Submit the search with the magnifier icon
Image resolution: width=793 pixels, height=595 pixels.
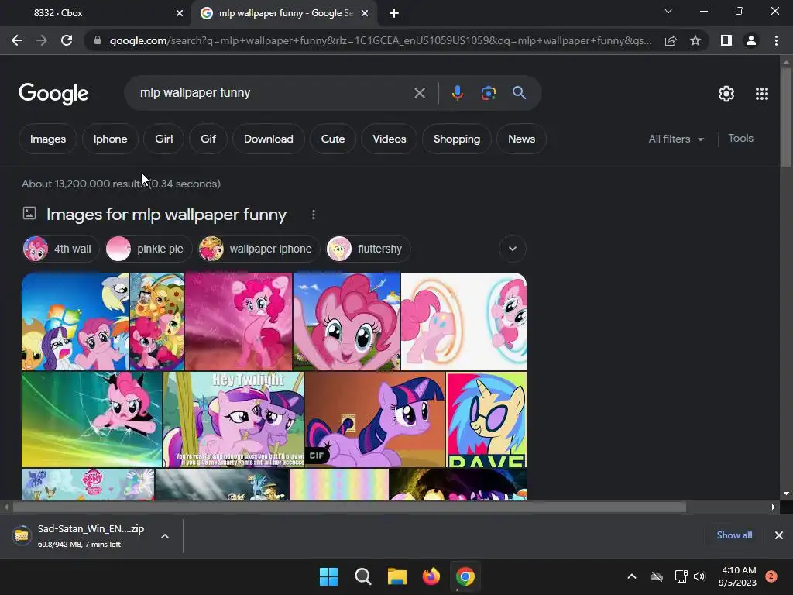[x=519, y=93]
